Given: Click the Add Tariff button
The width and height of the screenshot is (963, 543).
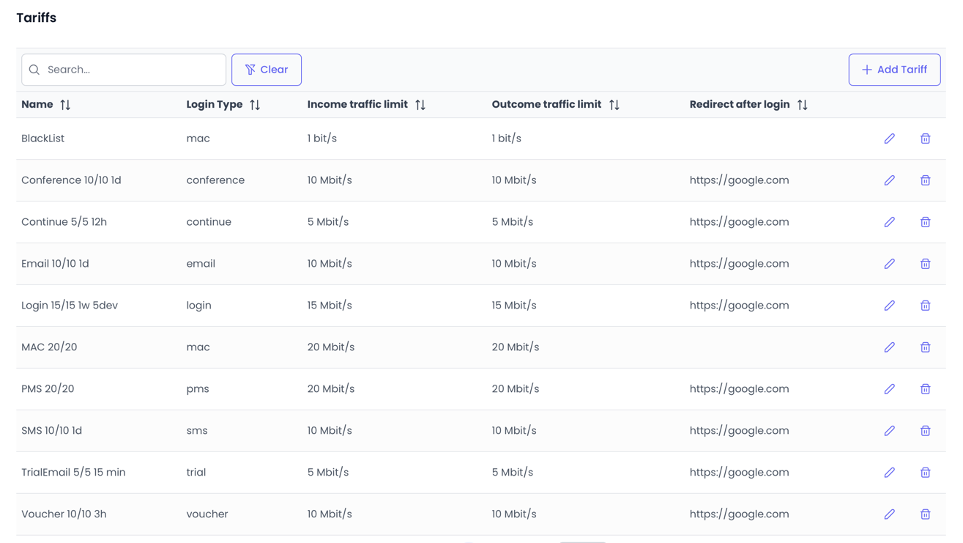Looking at the screenshot, I should 894,70.
